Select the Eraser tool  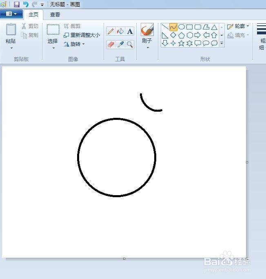click(x=111, y=45)
